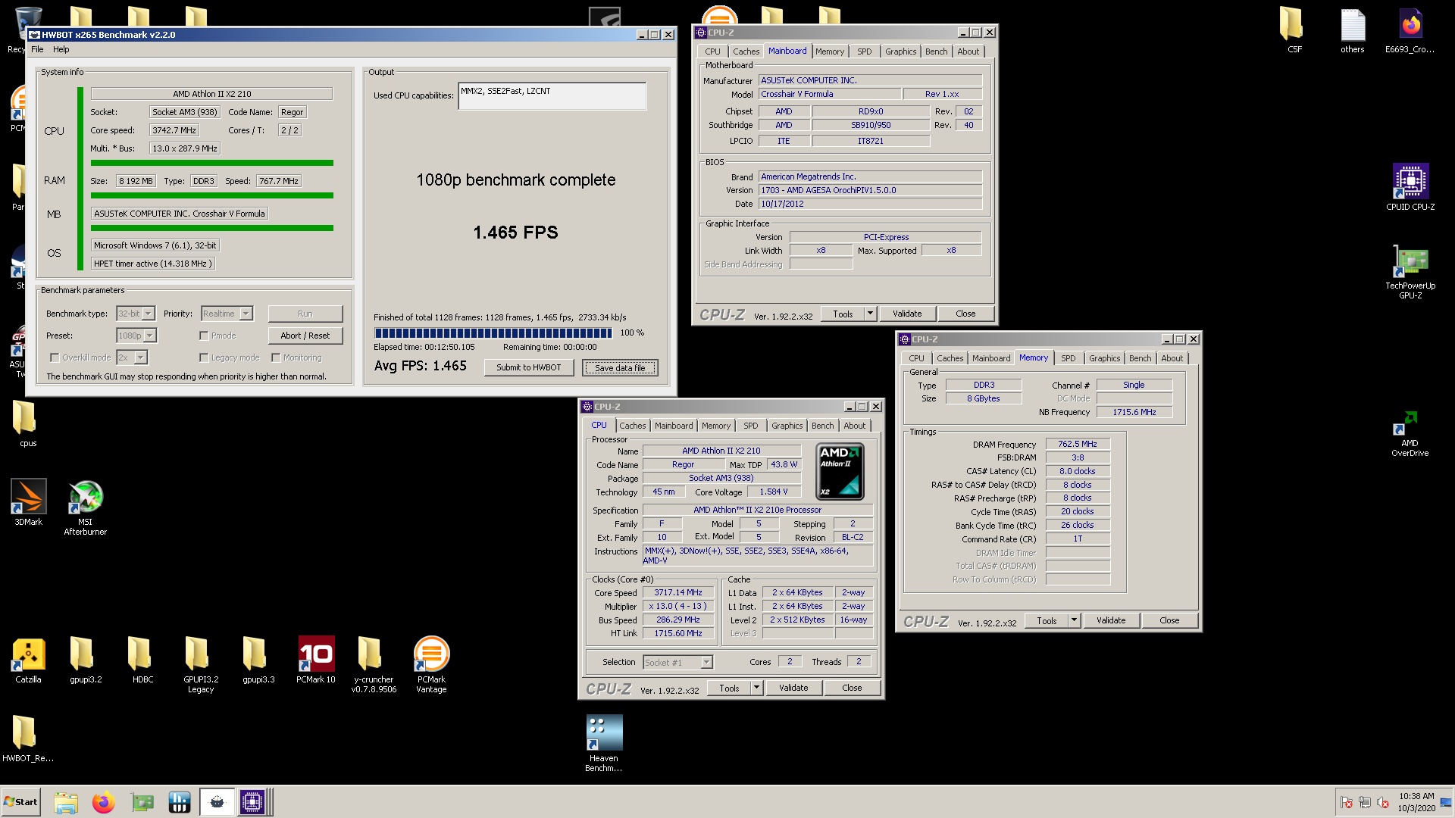Open CPUID CPU-Z desktop shortcut
Image resolution: width=1455 pixels, height=818 pixels.
coord(1410,187)
